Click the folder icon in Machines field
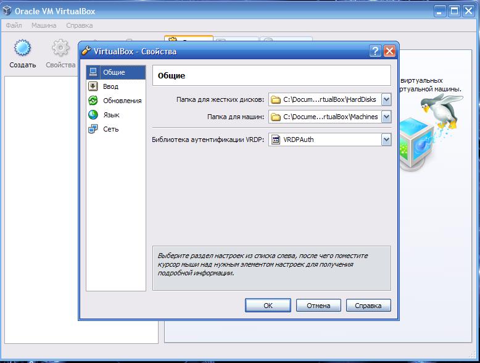480x363 pixels. [276, 117]
